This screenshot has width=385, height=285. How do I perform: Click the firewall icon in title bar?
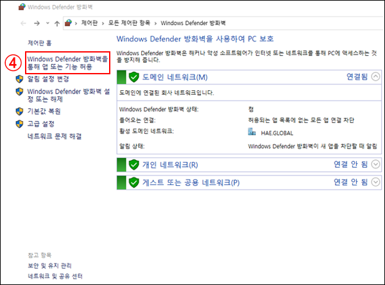coord(22,7)
